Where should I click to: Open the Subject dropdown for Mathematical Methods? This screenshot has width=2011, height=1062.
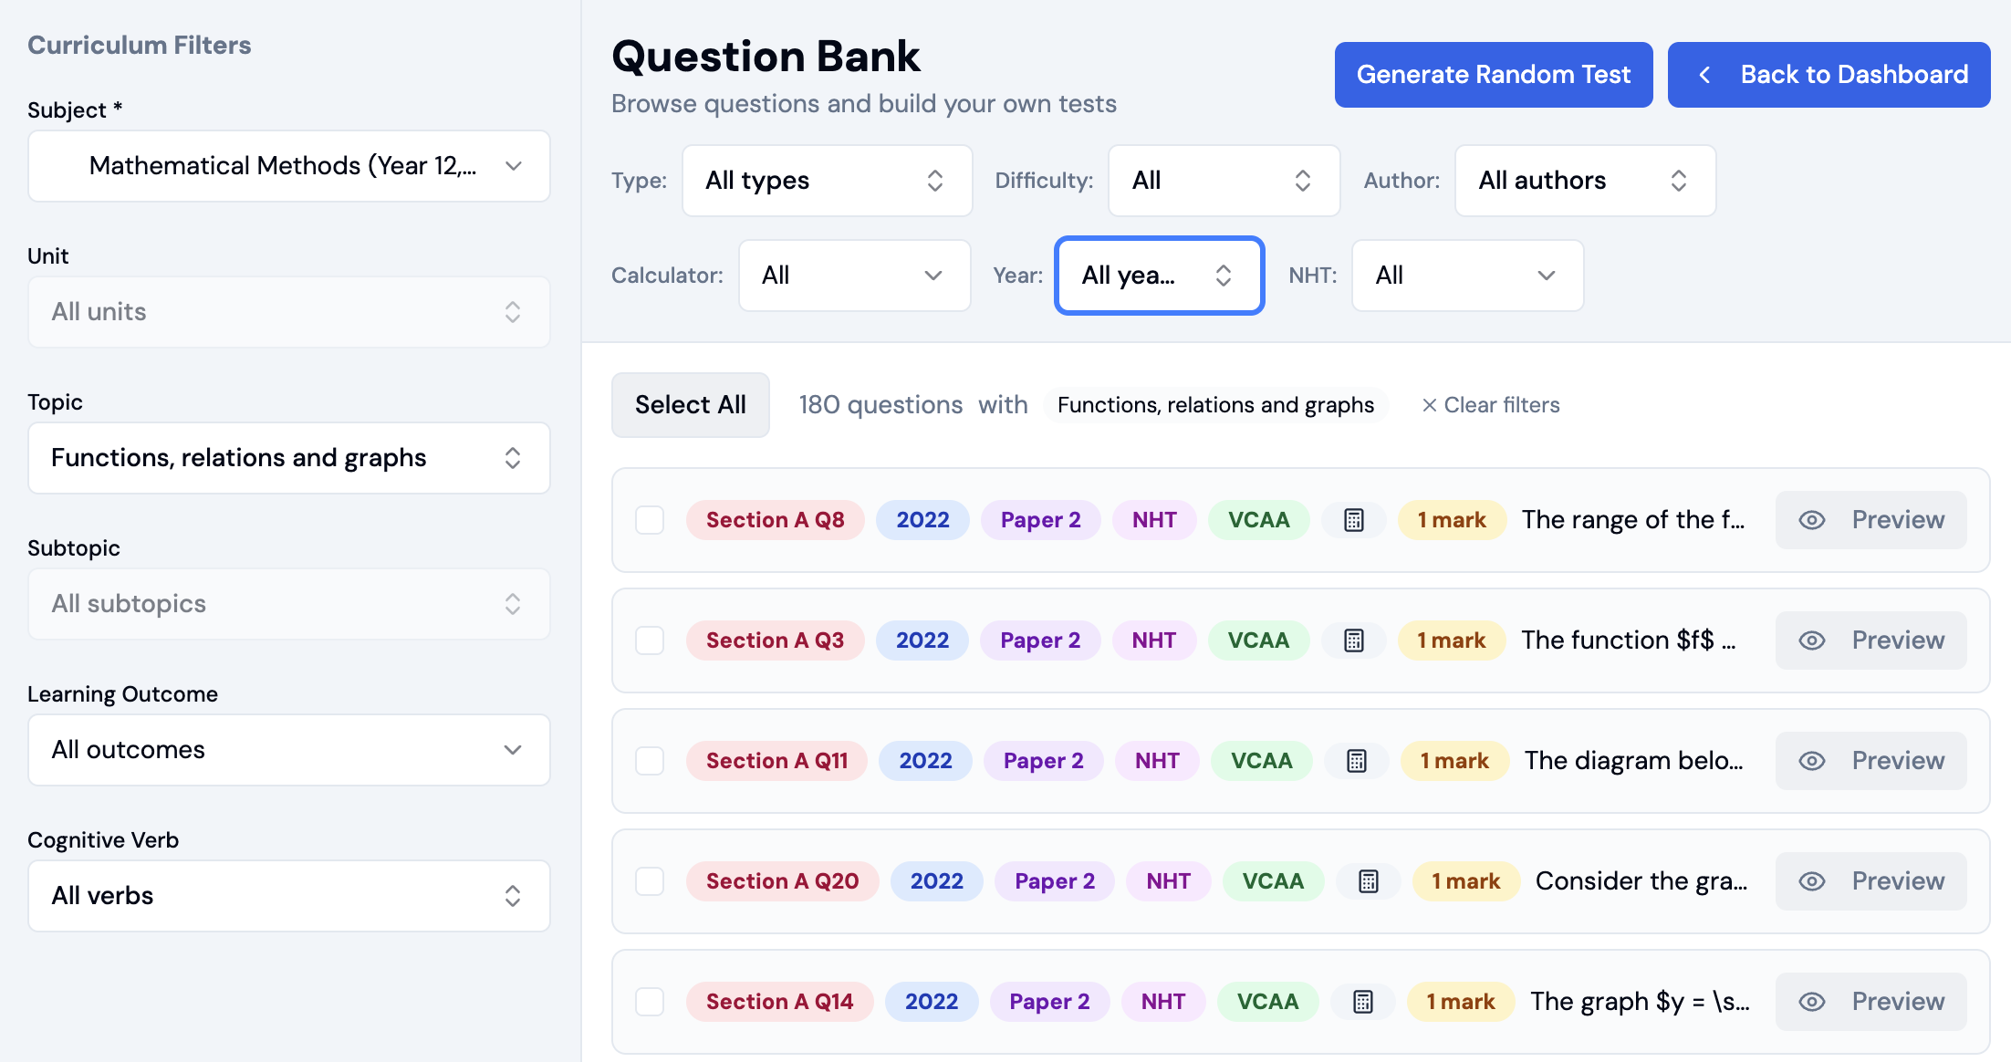(289, 166)
